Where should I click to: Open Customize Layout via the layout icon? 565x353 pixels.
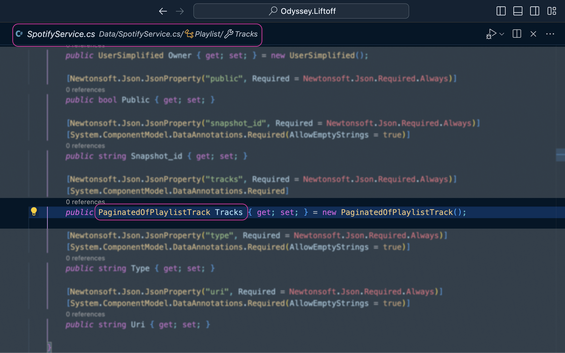(552, 11)
